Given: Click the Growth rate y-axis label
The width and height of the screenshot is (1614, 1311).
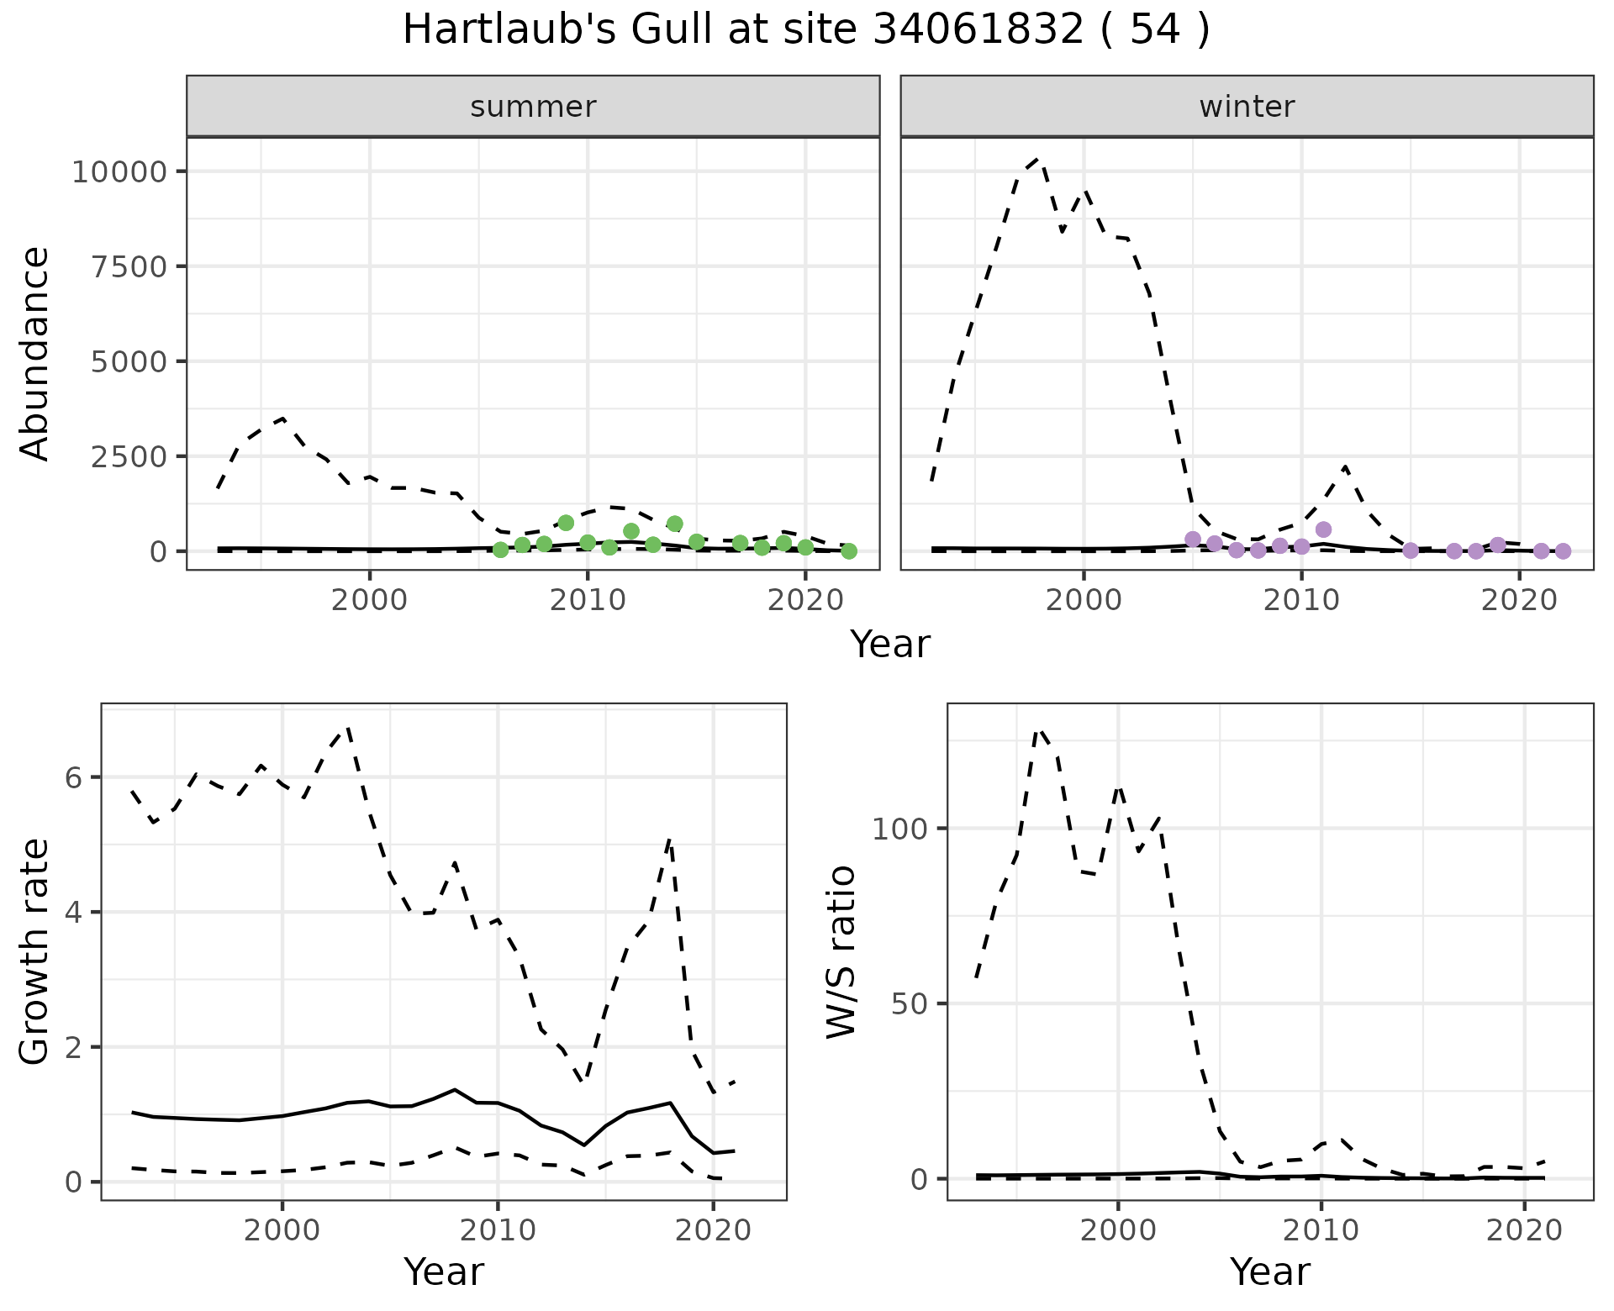Looking at the screenshot, I should coord(35,951).
